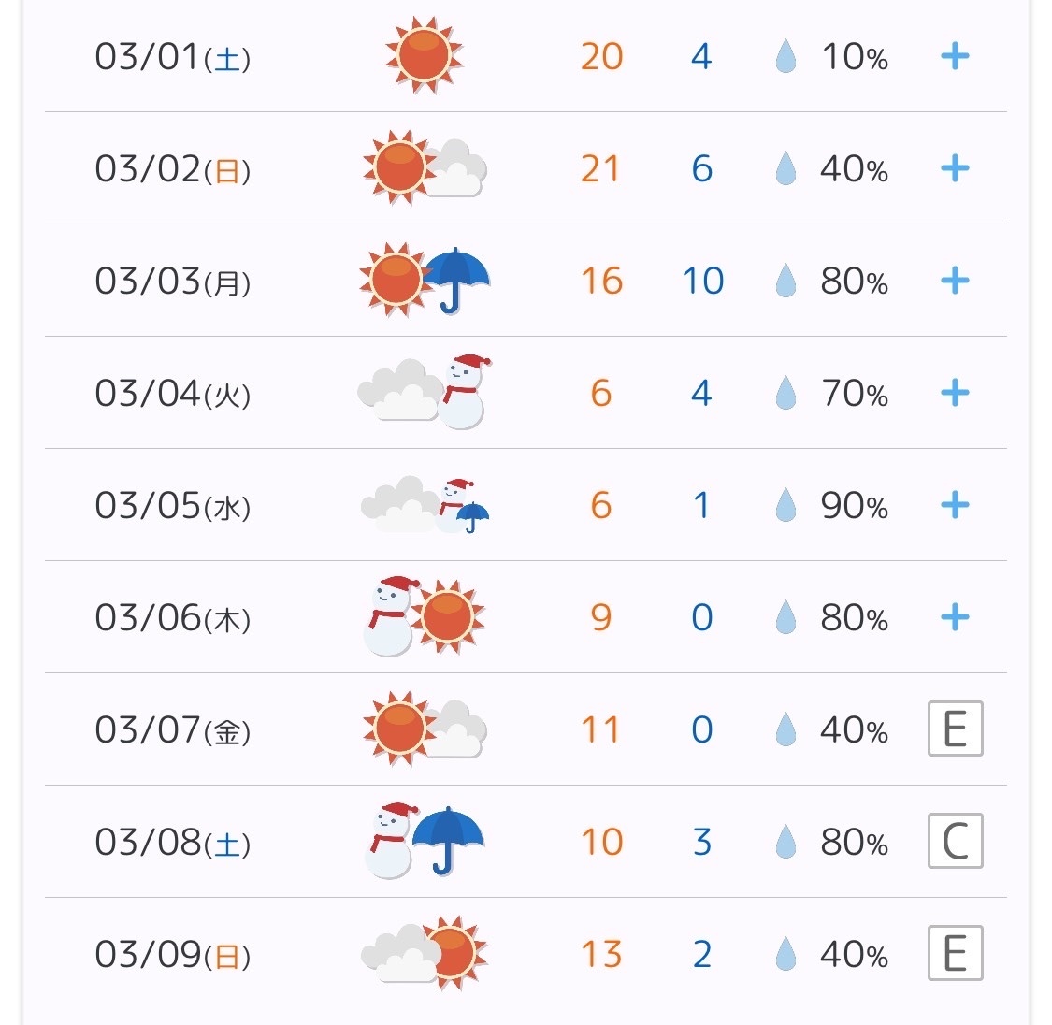
Task: Click the raindrop icon next to 90%
Action: [x=785, y=504]
